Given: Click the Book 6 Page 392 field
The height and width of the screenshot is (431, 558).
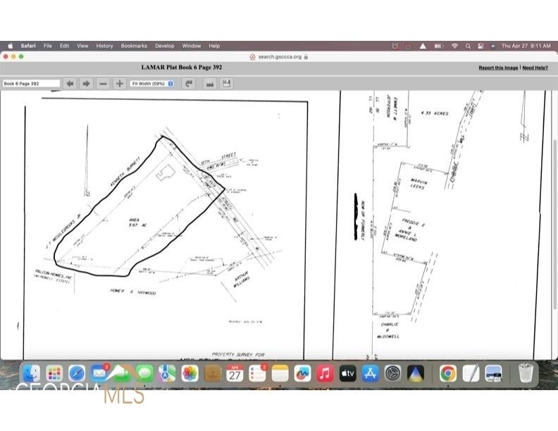Looking at the screenshot, I should point(31,83).
